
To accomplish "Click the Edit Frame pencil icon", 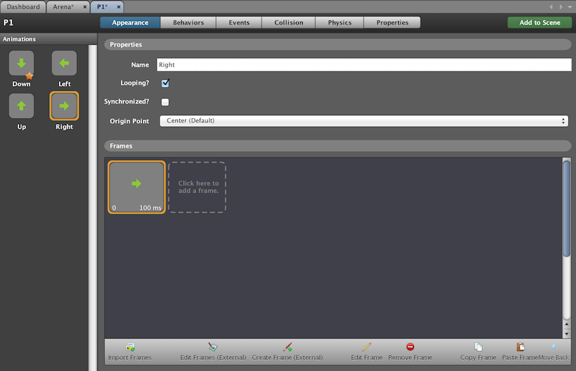I will 367,347.
